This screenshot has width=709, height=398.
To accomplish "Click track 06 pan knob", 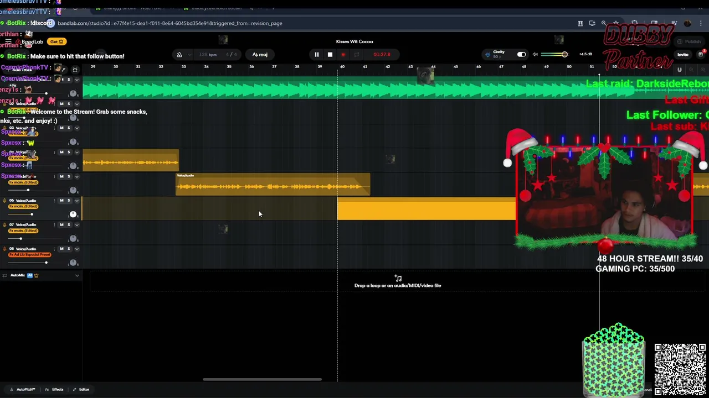I will pos(73,214).
